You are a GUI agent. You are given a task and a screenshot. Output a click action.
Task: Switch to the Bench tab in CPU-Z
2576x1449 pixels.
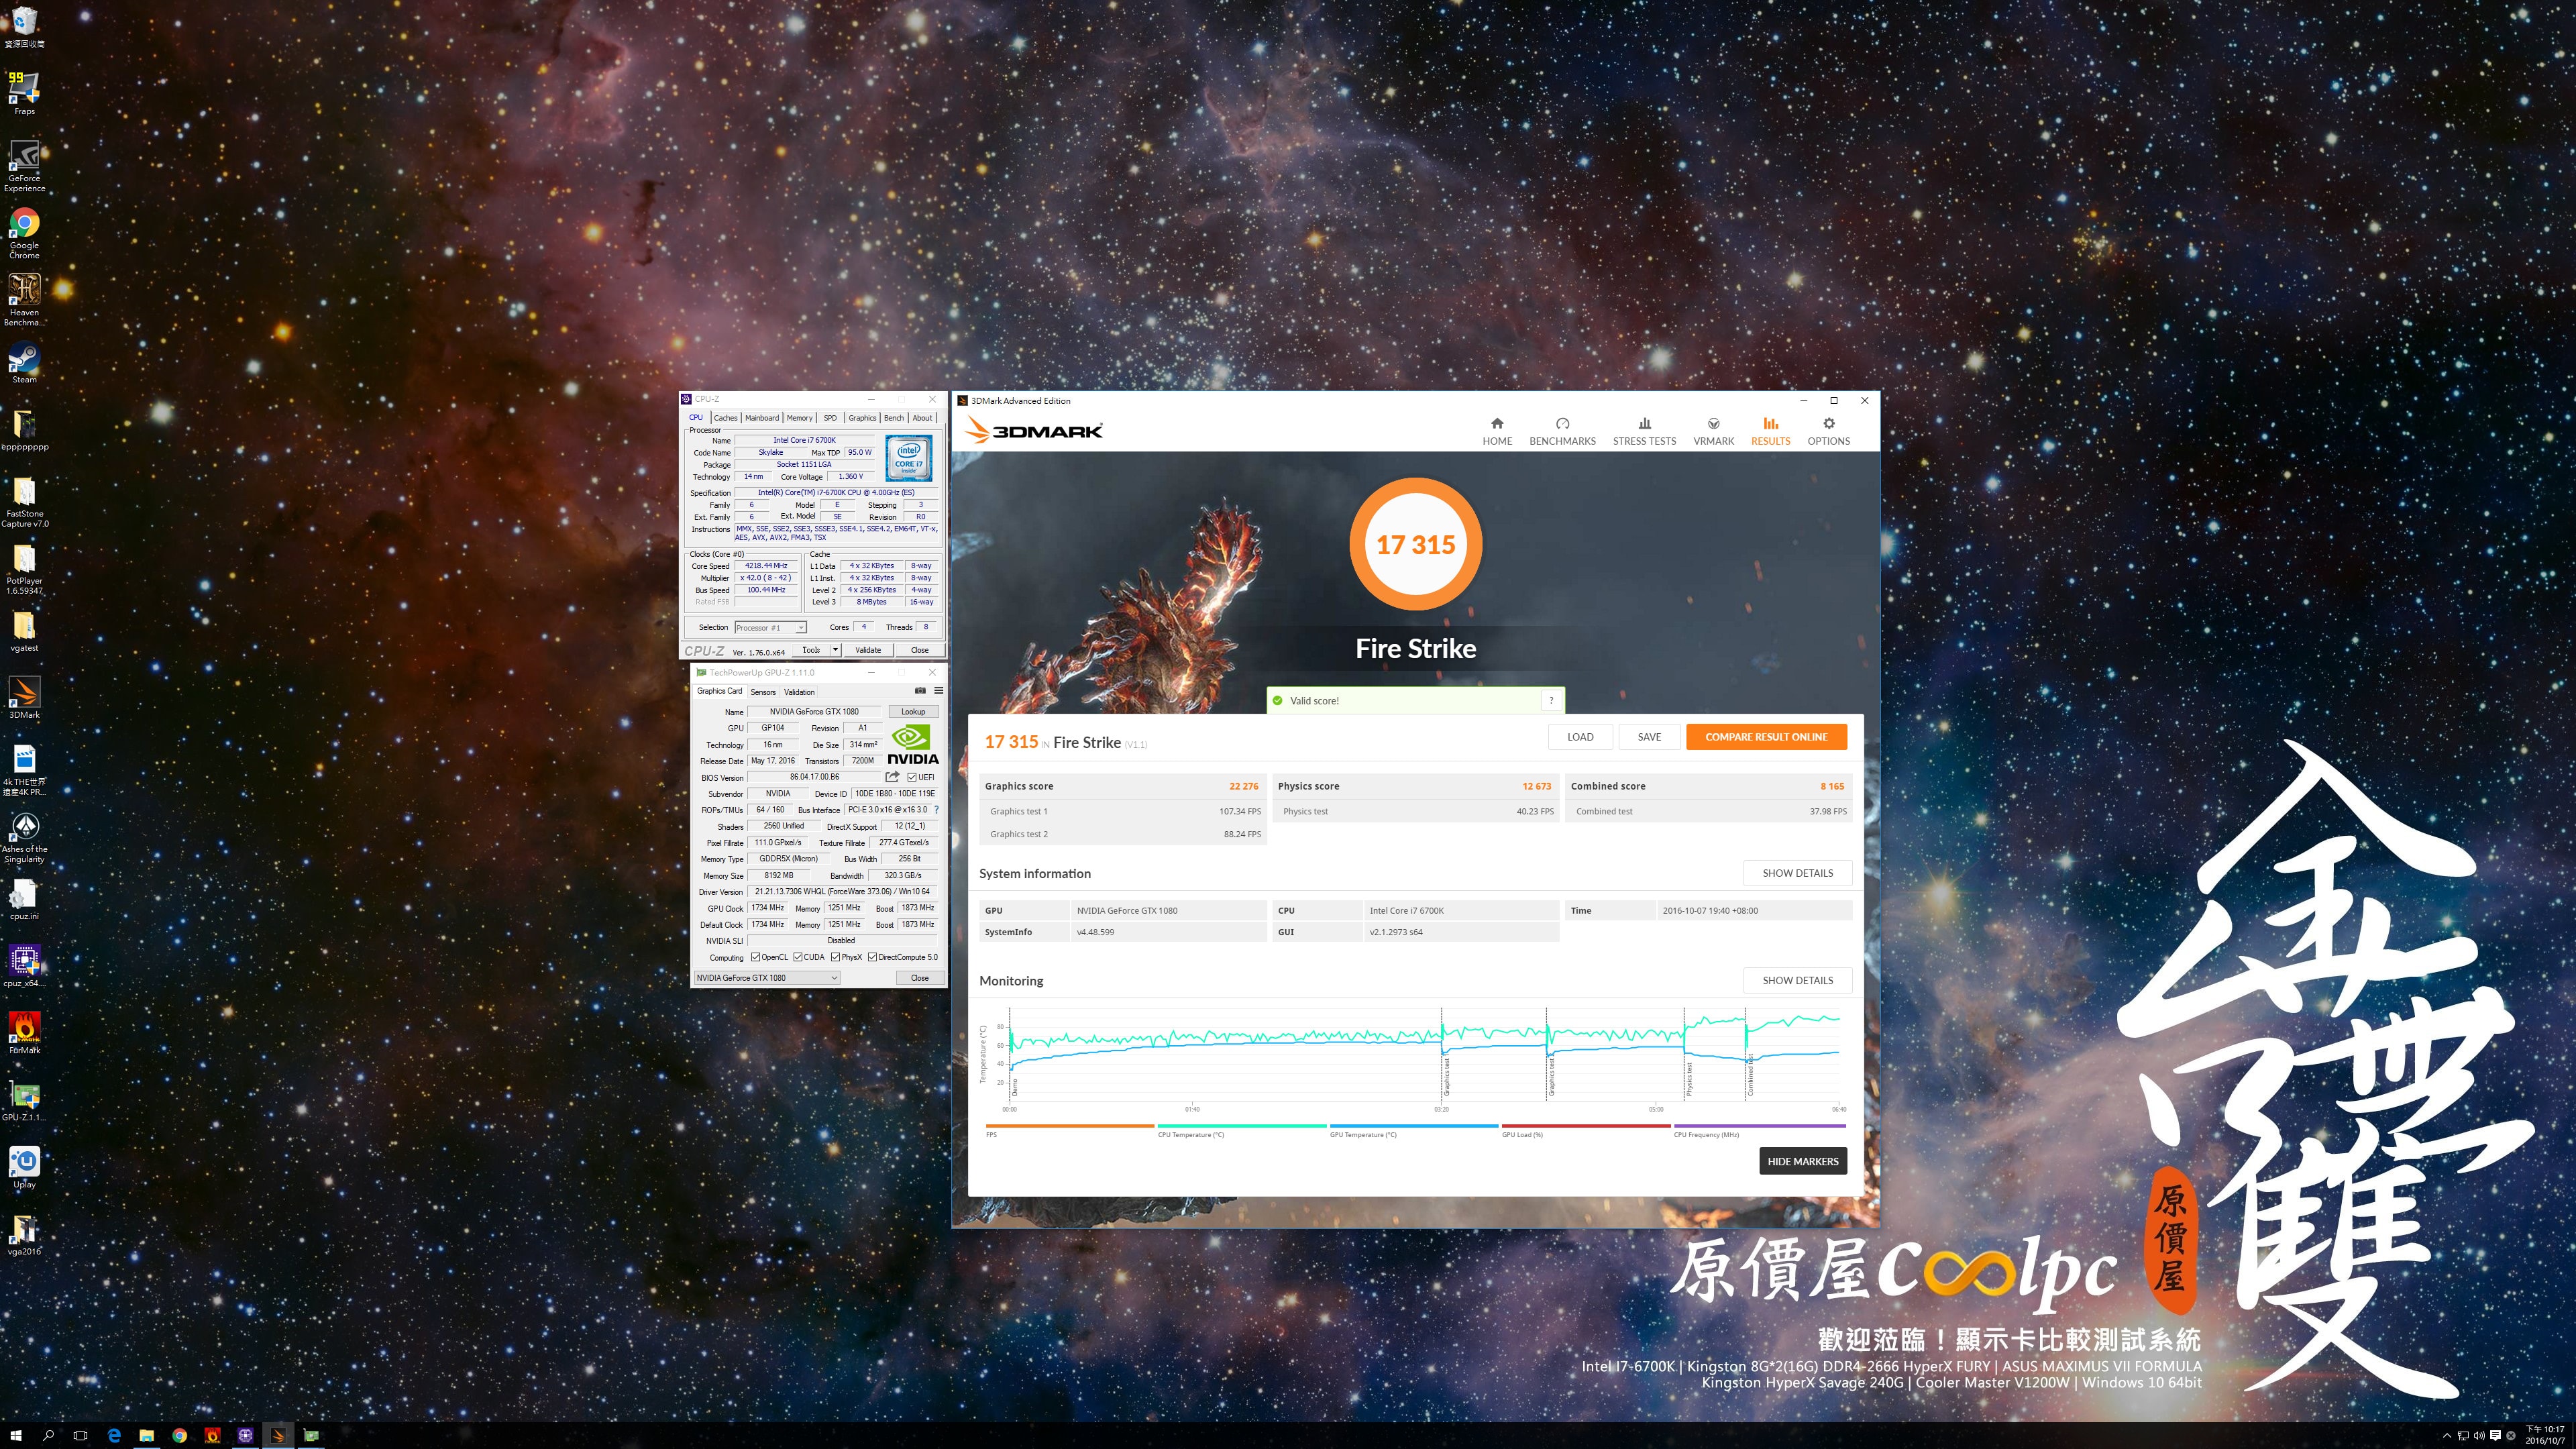click(894, 418)
